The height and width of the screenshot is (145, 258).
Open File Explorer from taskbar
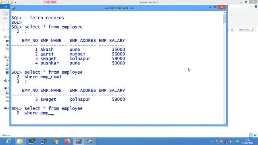point(20,141)
